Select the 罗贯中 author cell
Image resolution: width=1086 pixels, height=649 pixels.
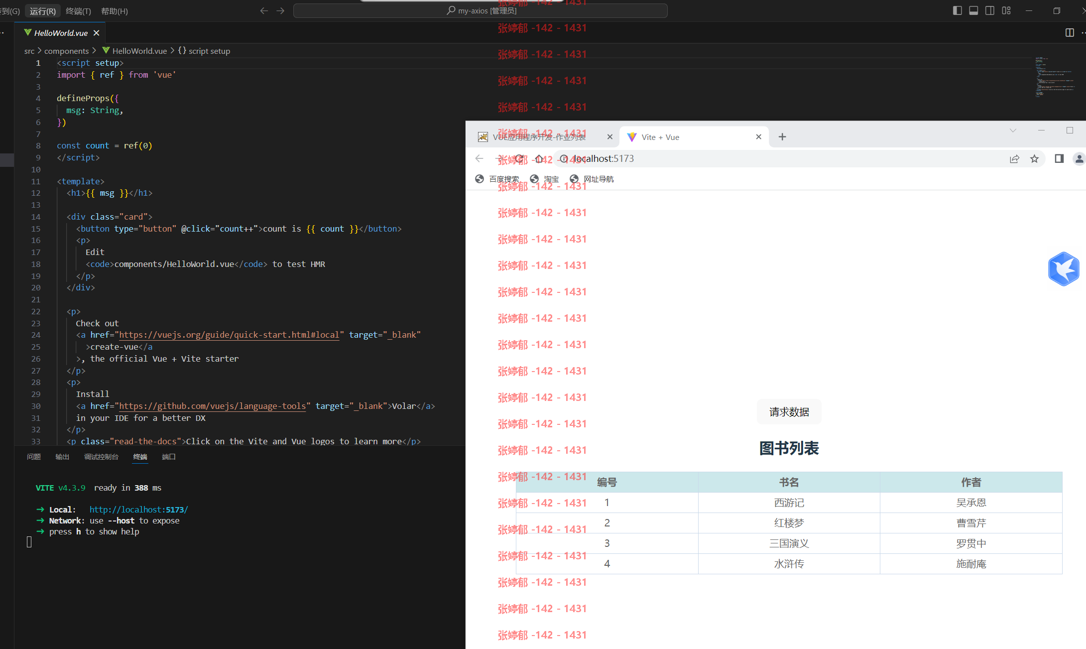point(971,543)
